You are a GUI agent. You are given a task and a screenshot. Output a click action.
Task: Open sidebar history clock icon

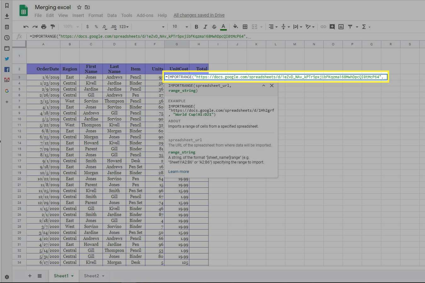(x=7, y=38)
